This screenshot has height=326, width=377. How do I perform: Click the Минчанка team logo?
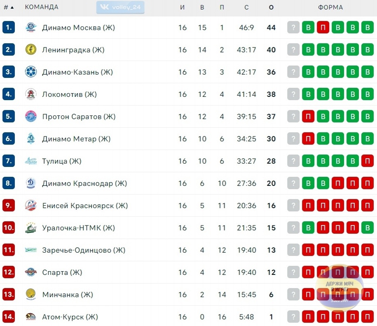click(31, 294)
